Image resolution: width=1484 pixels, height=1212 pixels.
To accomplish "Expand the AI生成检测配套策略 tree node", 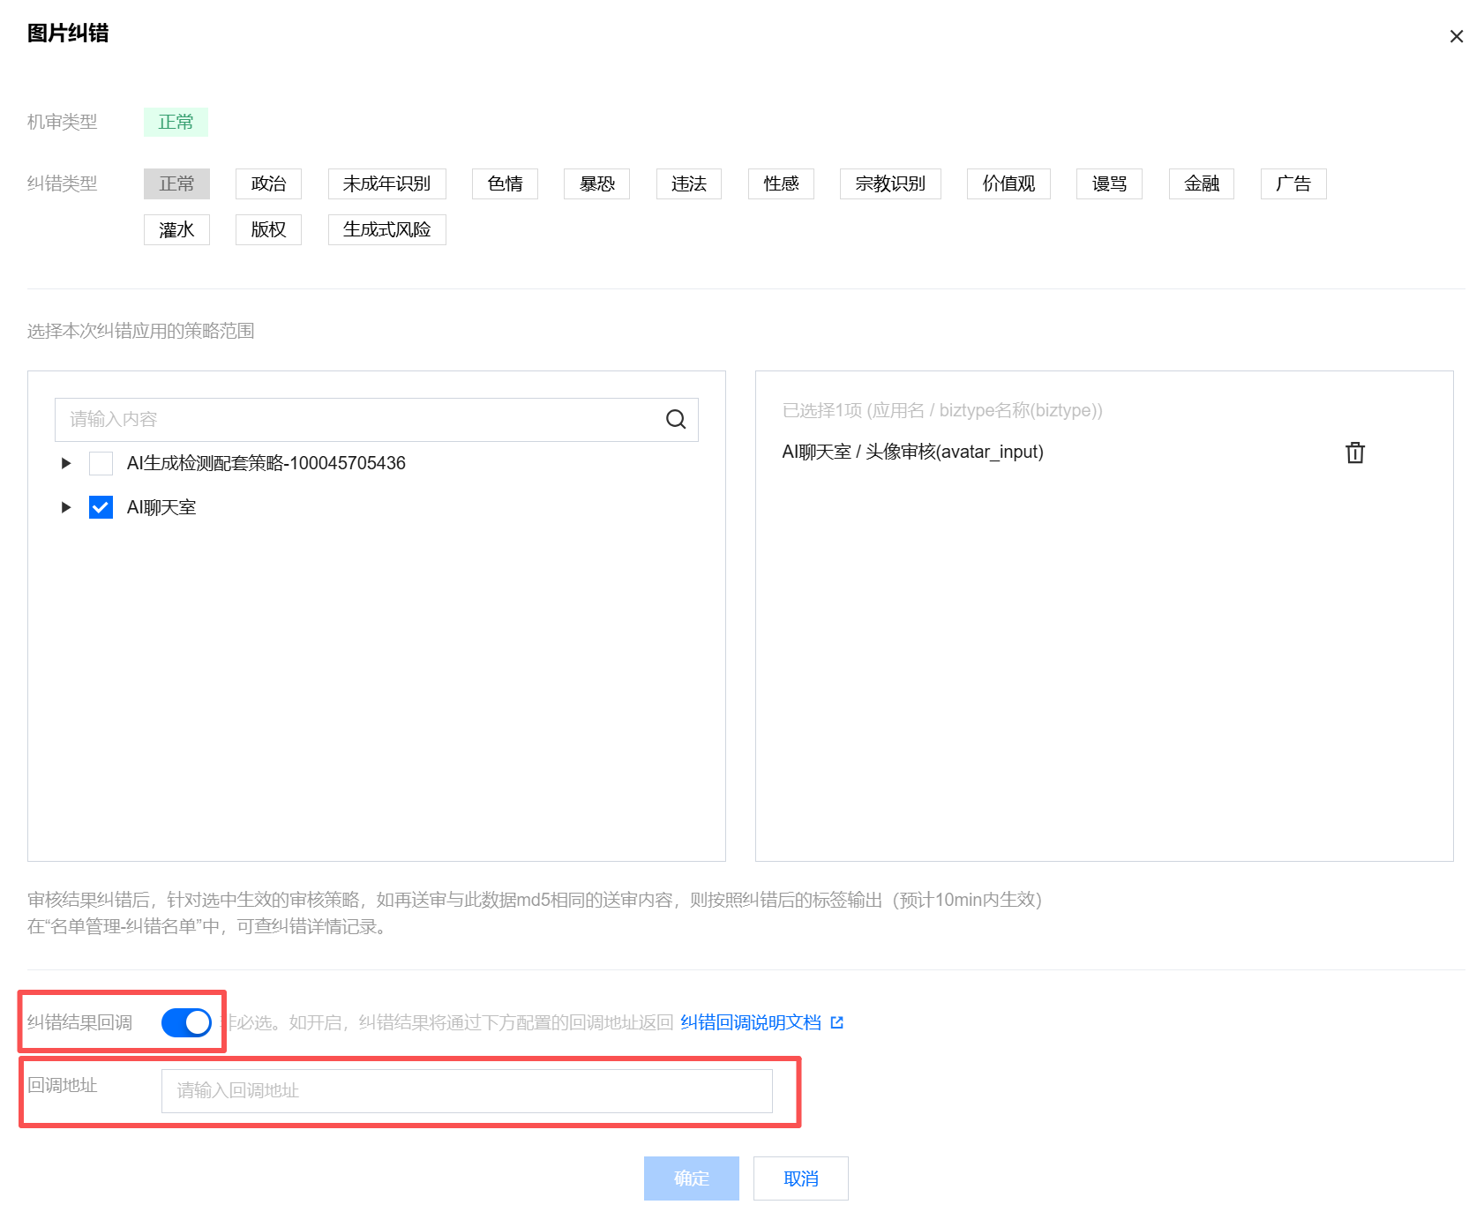I will 66,463.
